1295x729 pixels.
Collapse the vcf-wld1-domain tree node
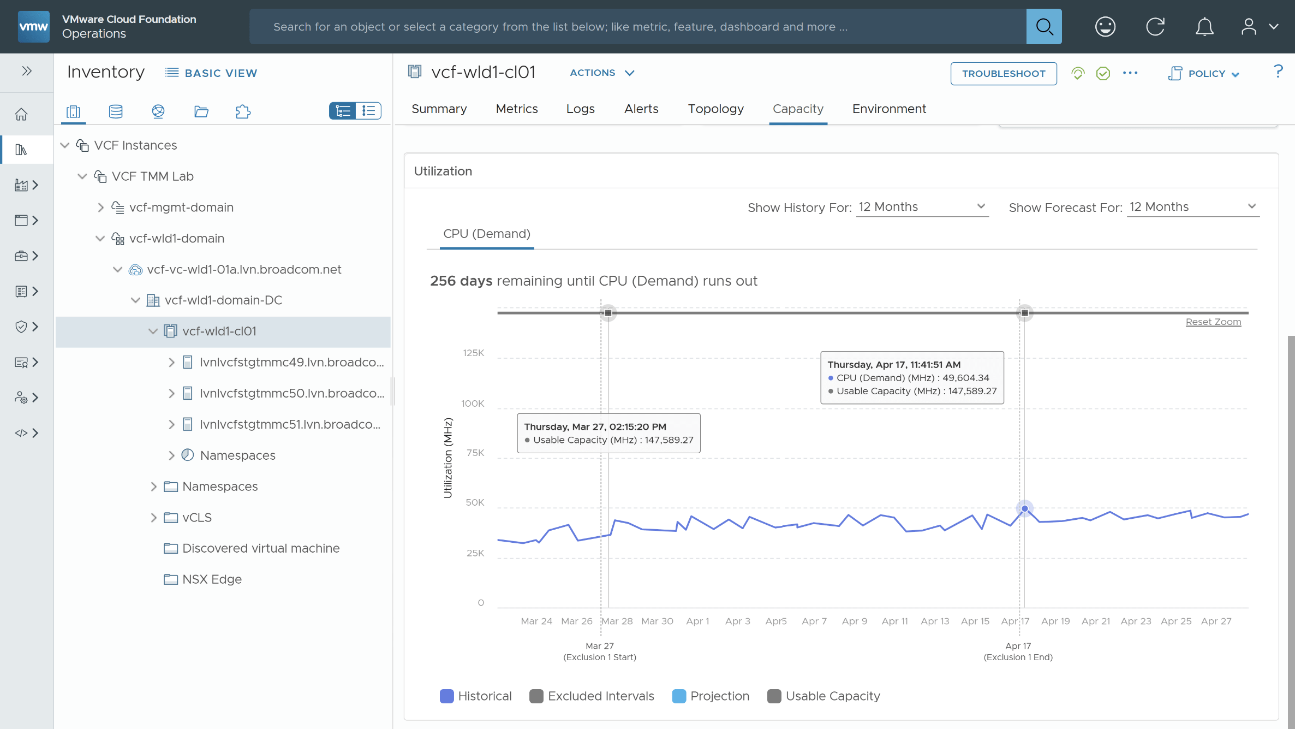pos(100,238)
